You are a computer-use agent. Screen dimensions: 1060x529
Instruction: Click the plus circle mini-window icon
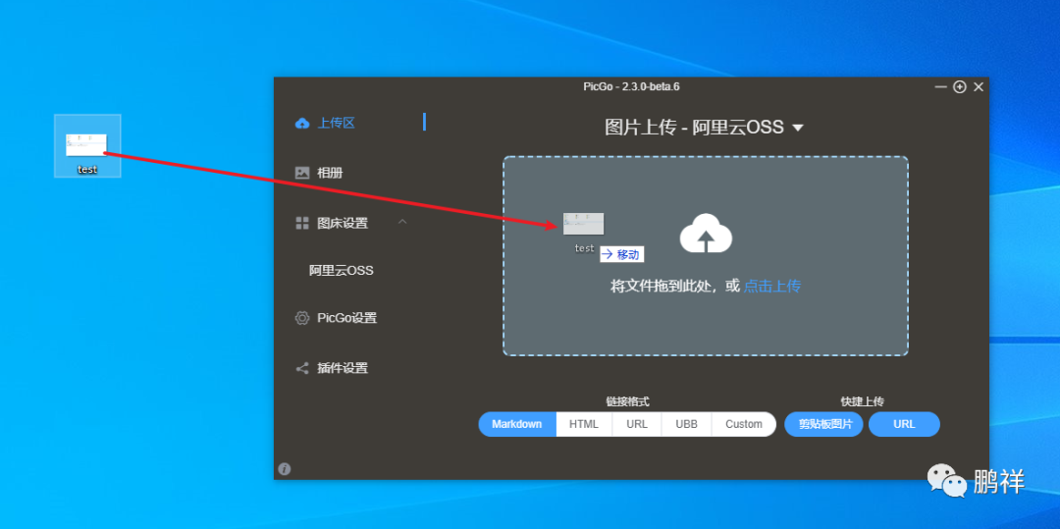pos(960,86)
